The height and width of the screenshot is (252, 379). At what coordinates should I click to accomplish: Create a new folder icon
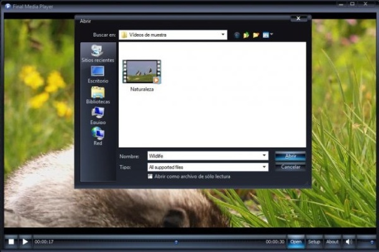coord(256,35)
